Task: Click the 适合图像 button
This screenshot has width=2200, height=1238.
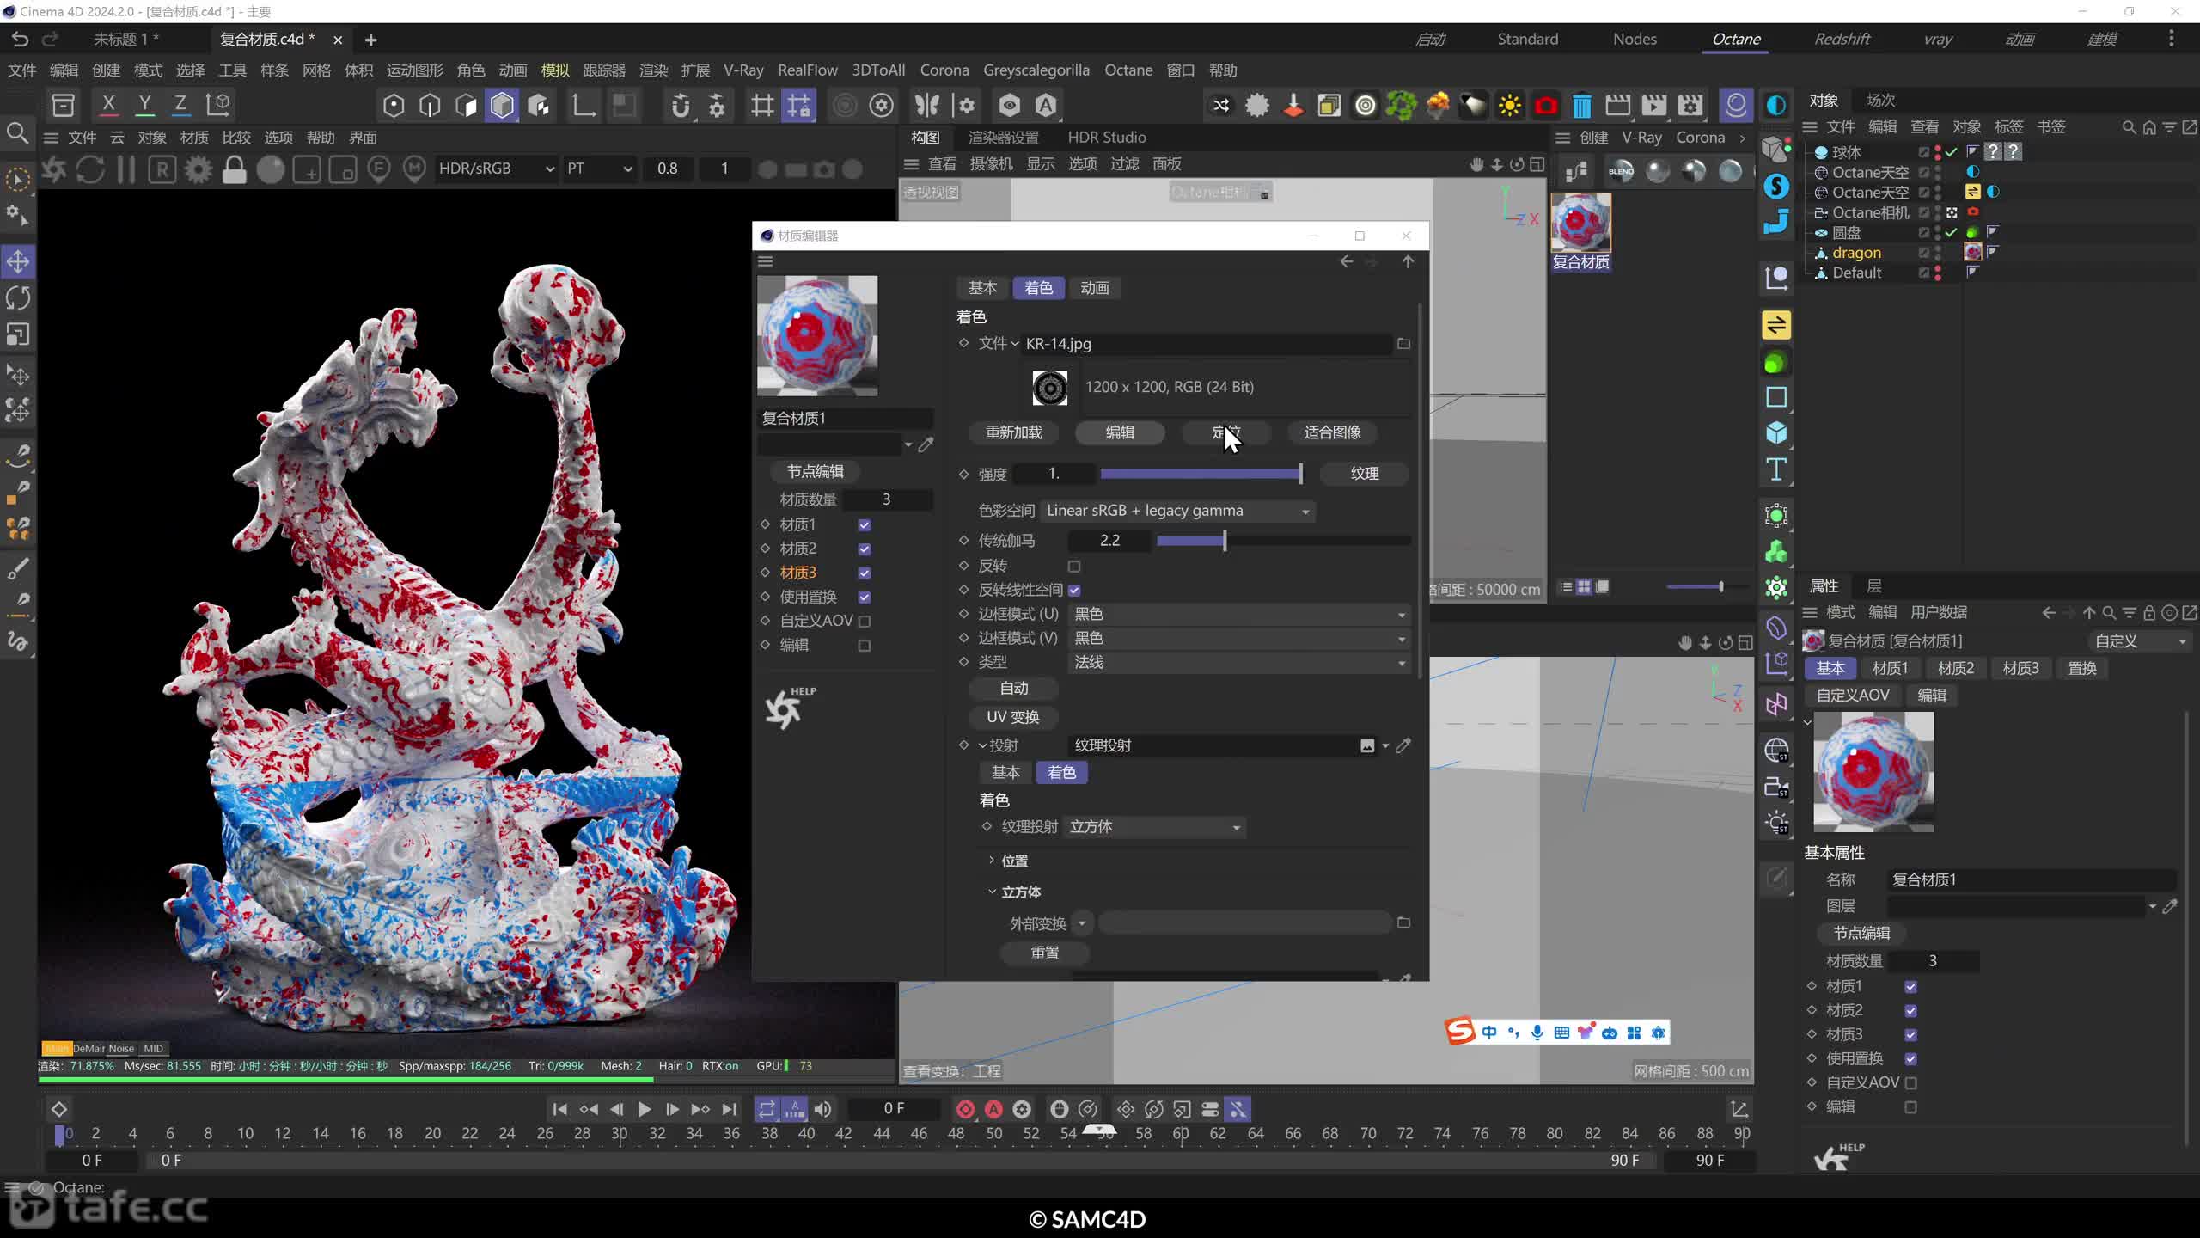Action: tap(1332, 432)
